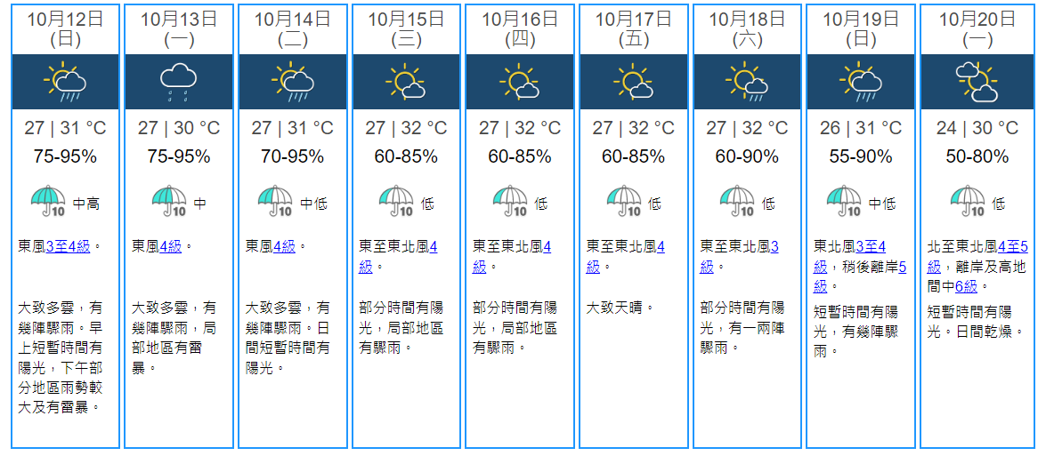Open the 4級 wind link for 10月14日
1046x456 pixels.
click(x=285, y=246)
